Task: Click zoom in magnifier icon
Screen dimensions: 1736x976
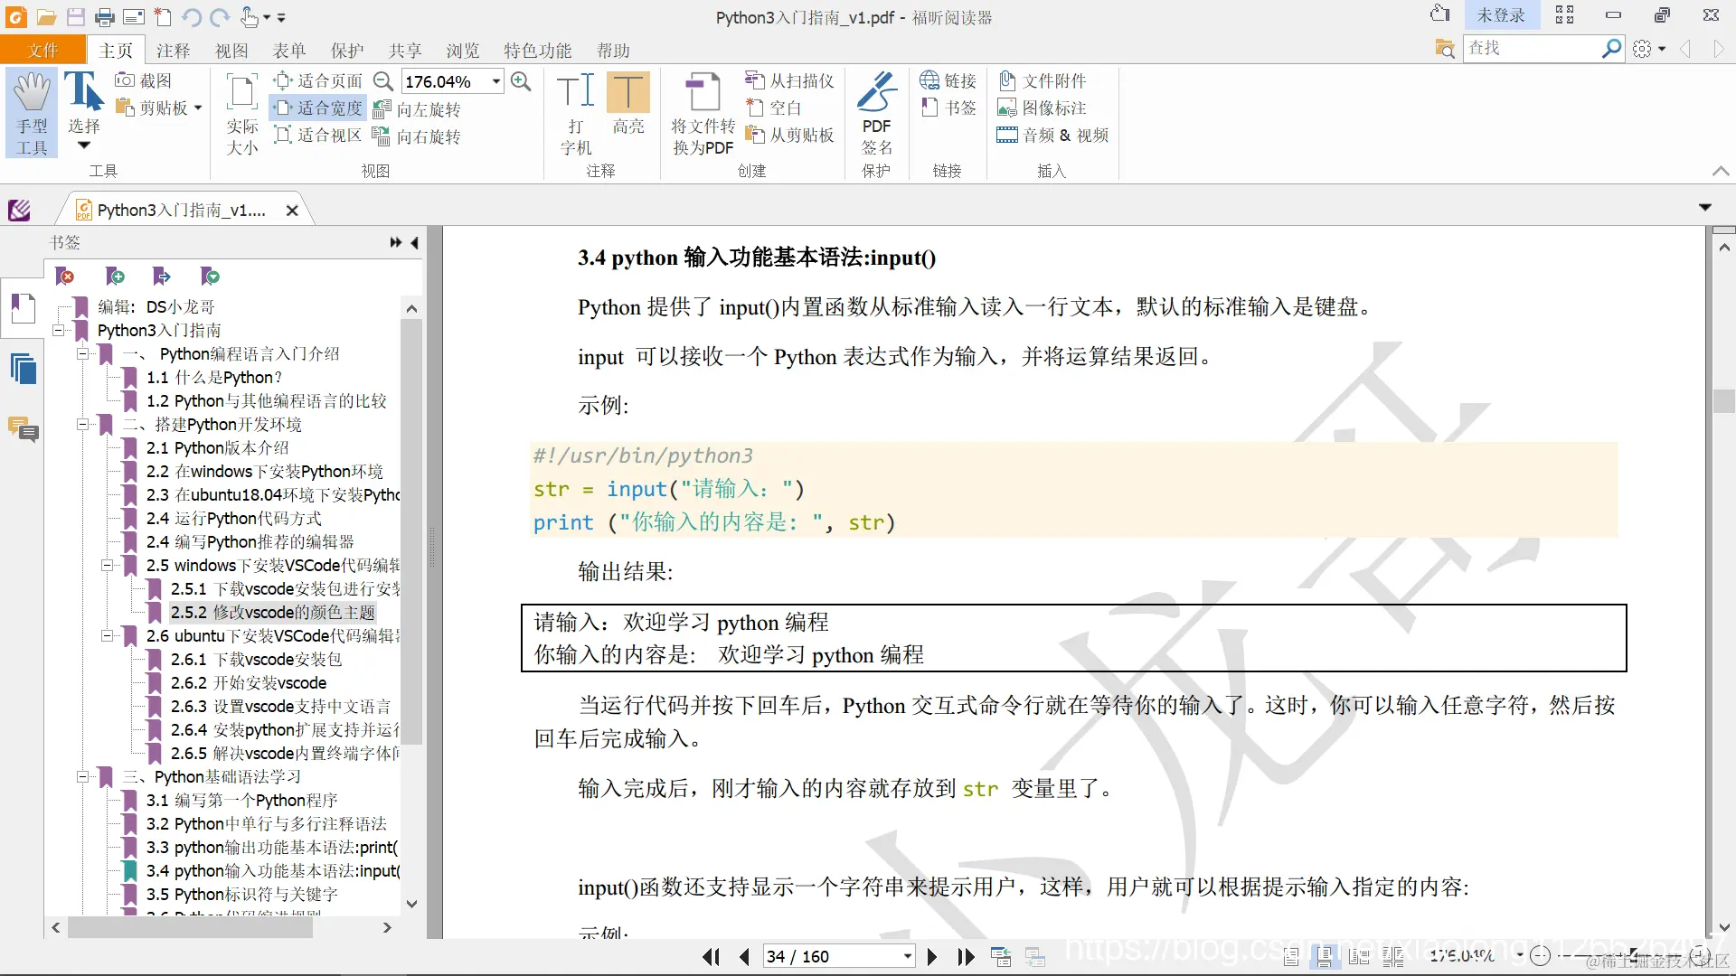Action: point(521,81)
